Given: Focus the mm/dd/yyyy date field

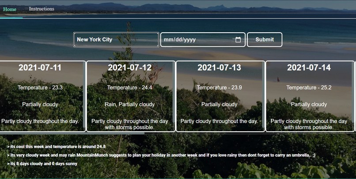Looking at the screenshot, I should click(203, 39).
